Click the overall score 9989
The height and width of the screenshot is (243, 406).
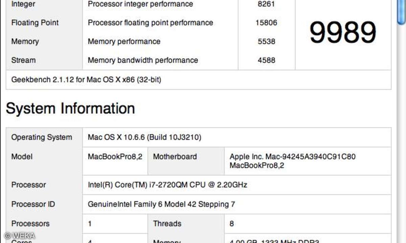[x=343, y=32]
